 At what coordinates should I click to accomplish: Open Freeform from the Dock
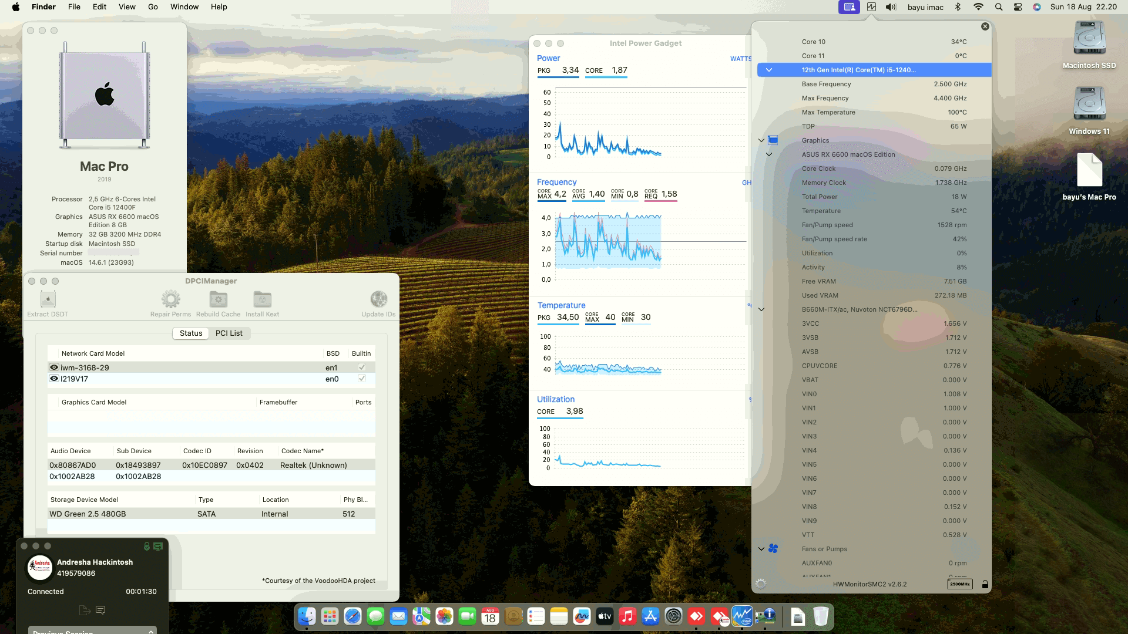(x=582, y=616)
